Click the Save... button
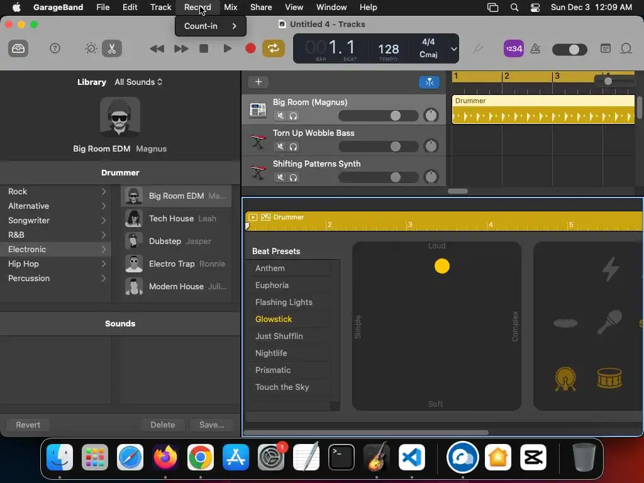This screenshot has height=483, width=644. [x=211, y=425]
